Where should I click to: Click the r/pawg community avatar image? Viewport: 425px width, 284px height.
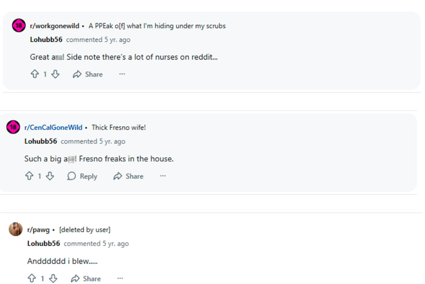tap(15, 229)
